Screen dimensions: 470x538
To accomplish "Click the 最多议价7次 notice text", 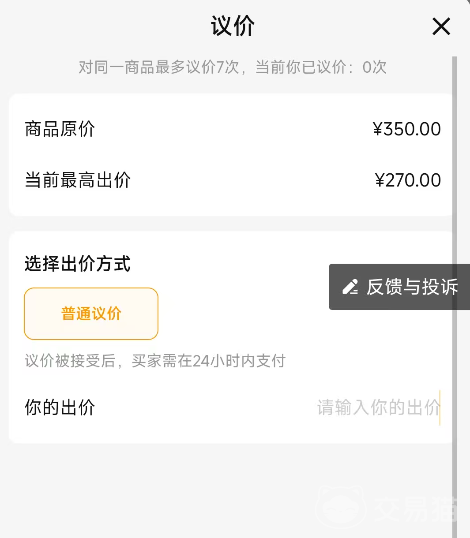I will coord(159,67).
